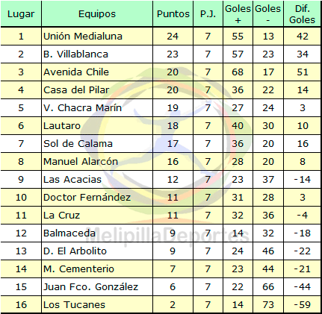Select the Puntos column header
The height and width of the screenshot is (314, 322).
point(173,14)
